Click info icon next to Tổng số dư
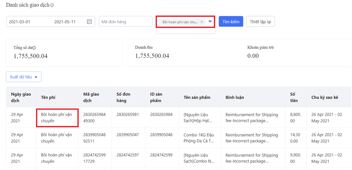The width and height of the screenshot is (352, 170). tap(34, 48)
